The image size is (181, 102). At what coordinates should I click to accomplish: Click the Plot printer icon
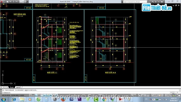(x=25, y=1)
